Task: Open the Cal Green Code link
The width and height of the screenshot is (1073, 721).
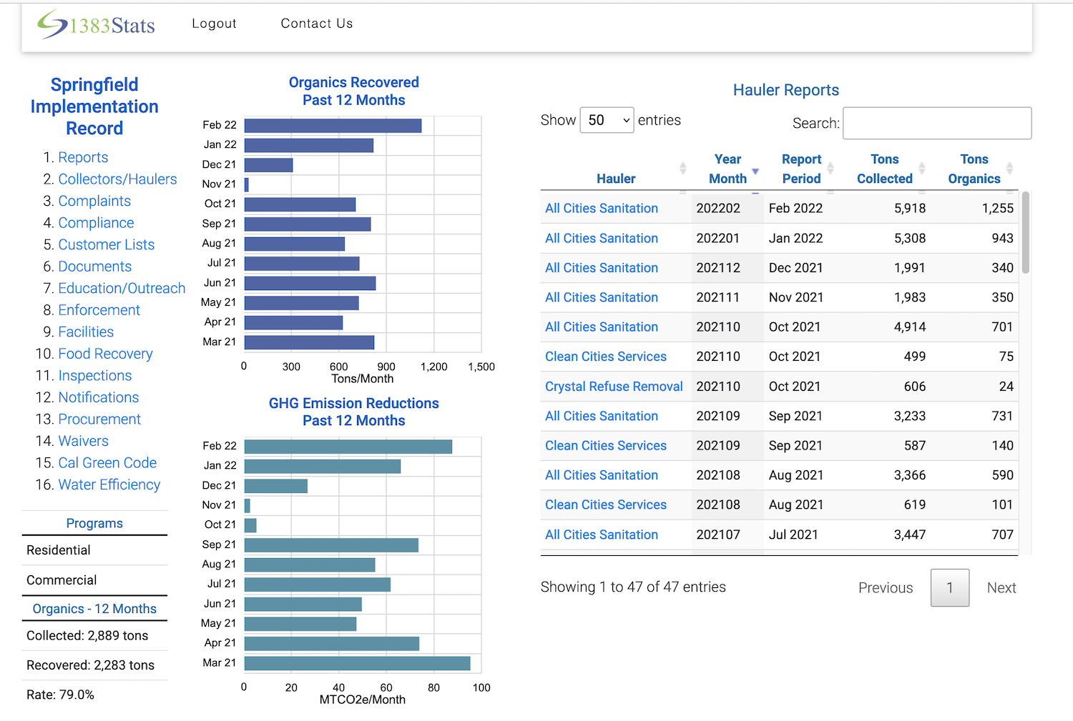Action: click(x=107, y=463)
